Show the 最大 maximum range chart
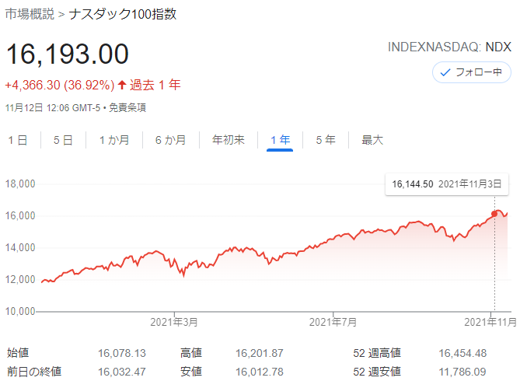 tap(372, 140)
